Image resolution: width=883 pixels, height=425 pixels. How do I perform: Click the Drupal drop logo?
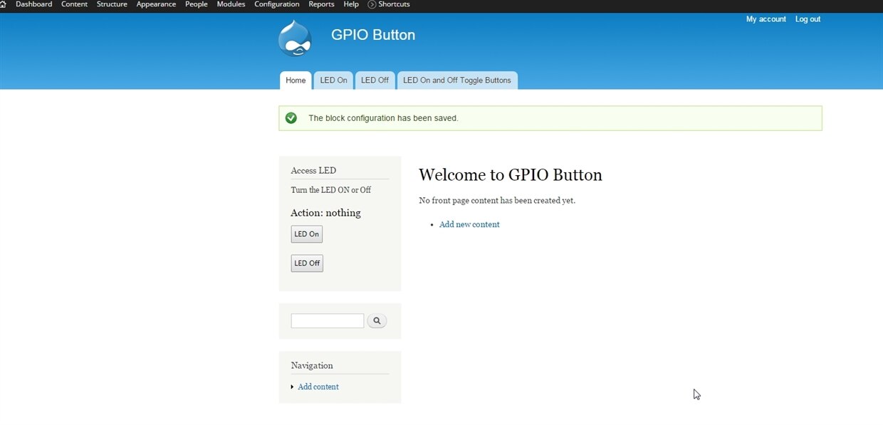295,38
